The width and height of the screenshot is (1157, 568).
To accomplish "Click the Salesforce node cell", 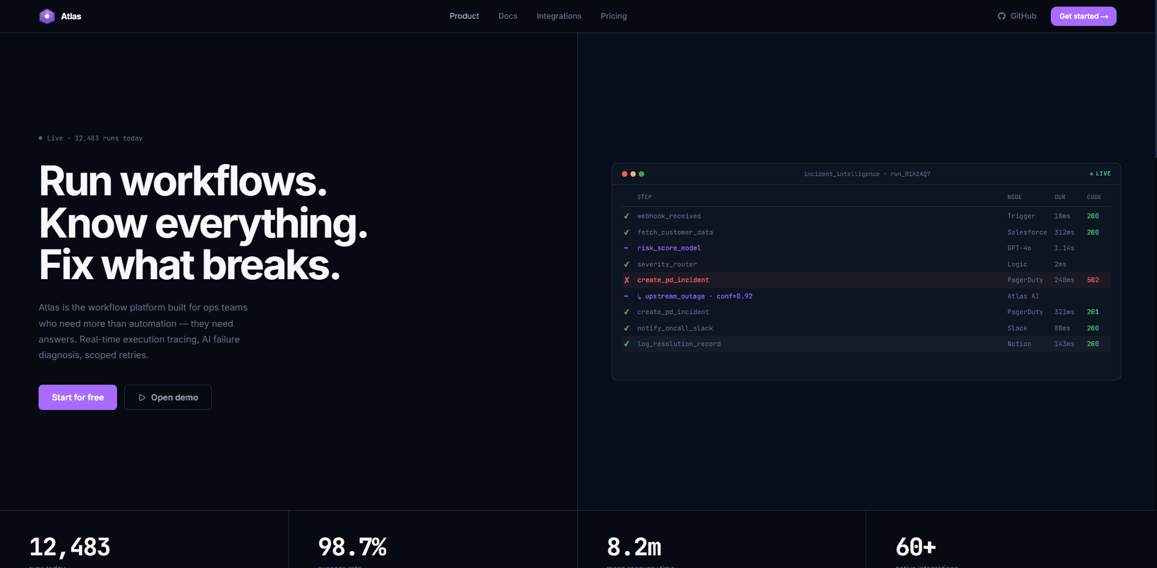I will point(1027,233).
